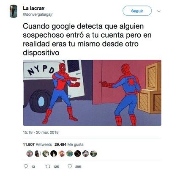Click the reply speech bubble icon
The height and width of the screenshot is (174, 169).
[26, 166]
